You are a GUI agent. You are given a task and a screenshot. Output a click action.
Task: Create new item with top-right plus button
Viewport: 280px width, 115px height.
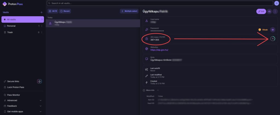(x=276, y=3)
